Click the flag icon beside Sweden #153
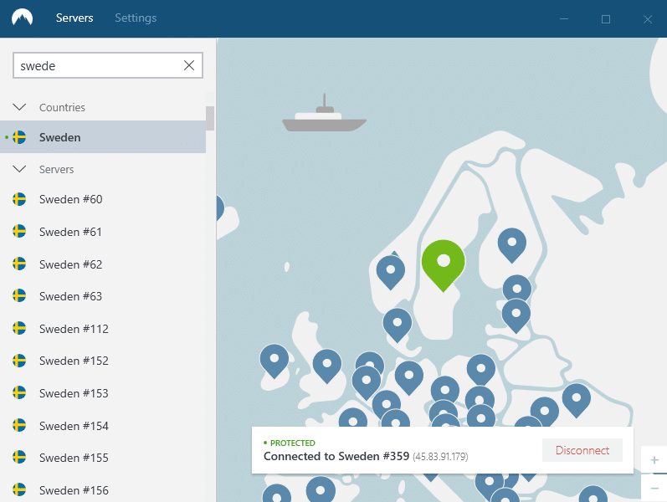The height and width of the screenshot is (502, 667). point(19,393)
